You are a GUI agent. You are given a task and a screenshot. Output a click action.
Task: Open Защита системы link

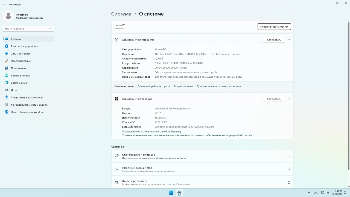[183, 86]
